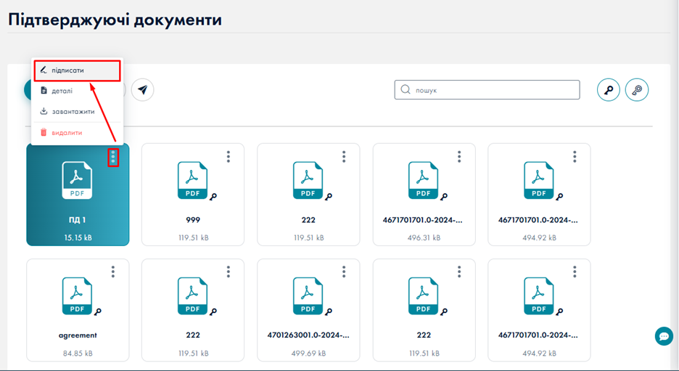Viewport: 679px width, 371px height.
Task: Choose "деталі" from the context menu
Action: [62, 91]
